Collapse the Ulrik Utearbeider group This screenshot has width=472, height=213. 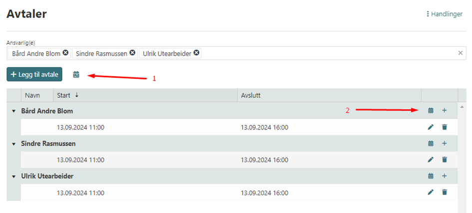[x=14, y=177]
